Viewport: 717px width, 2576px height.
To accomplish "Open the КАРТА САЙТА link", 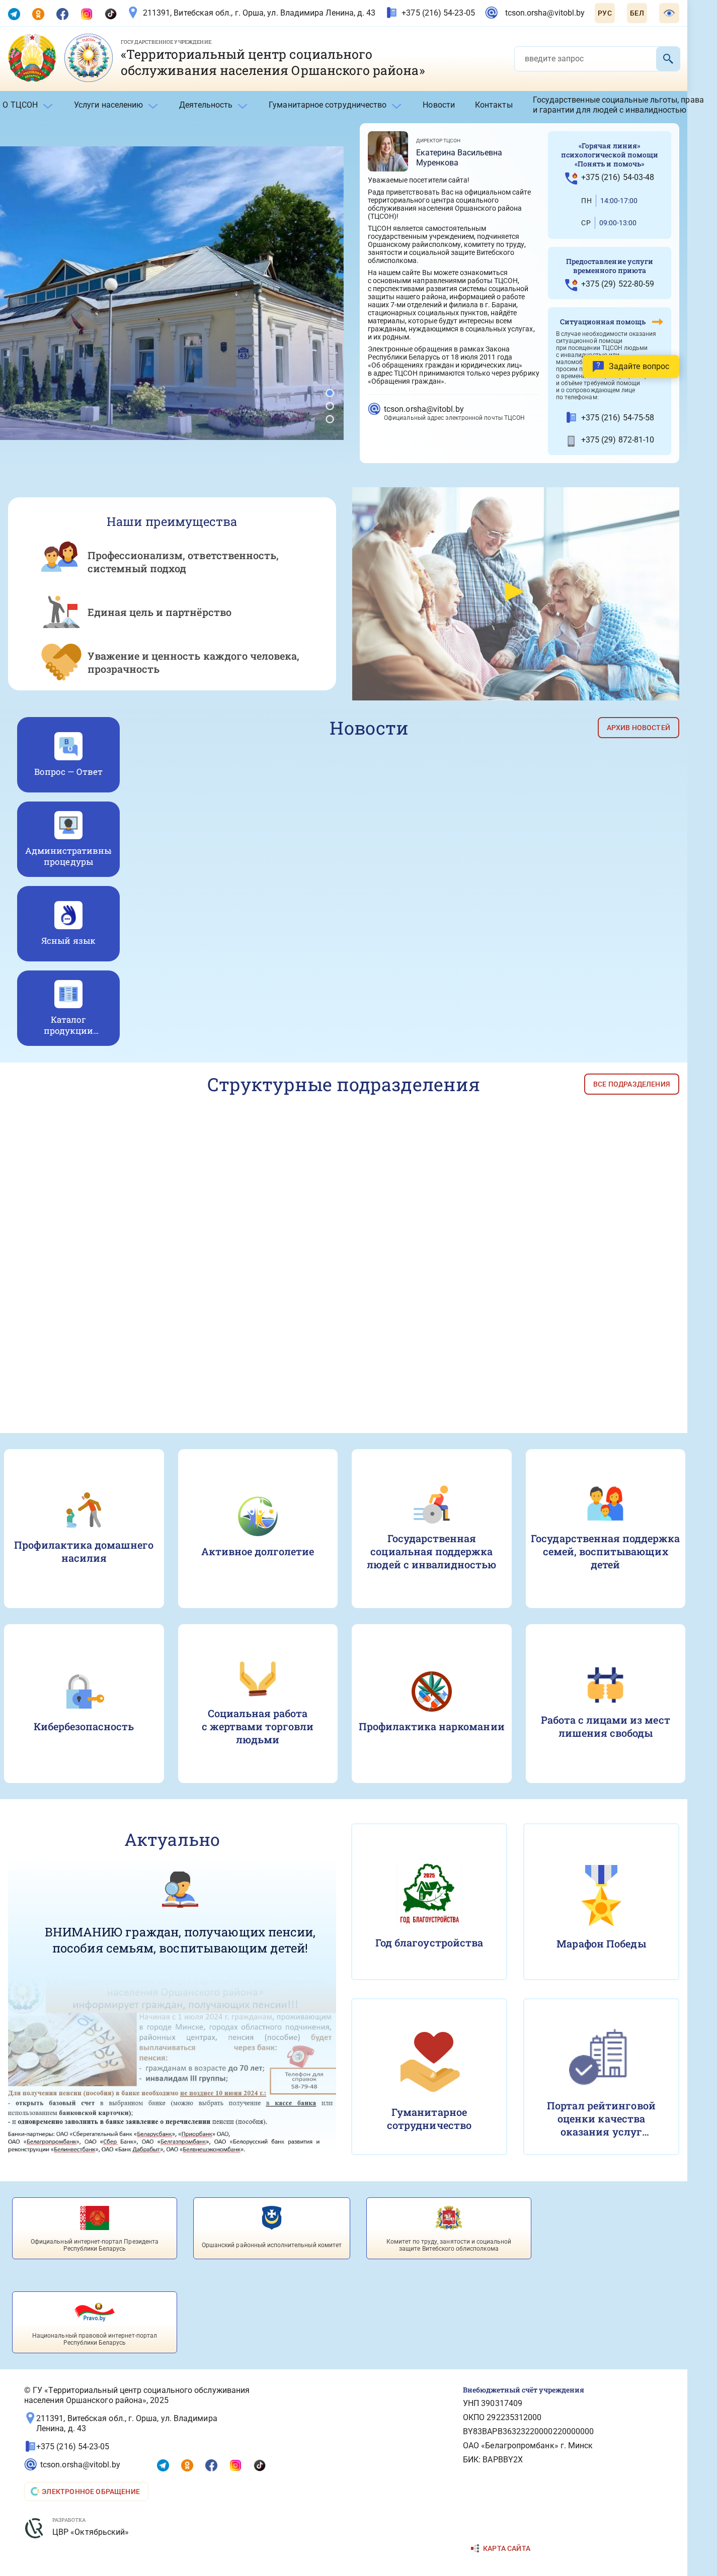I will tap(500, 2548).
